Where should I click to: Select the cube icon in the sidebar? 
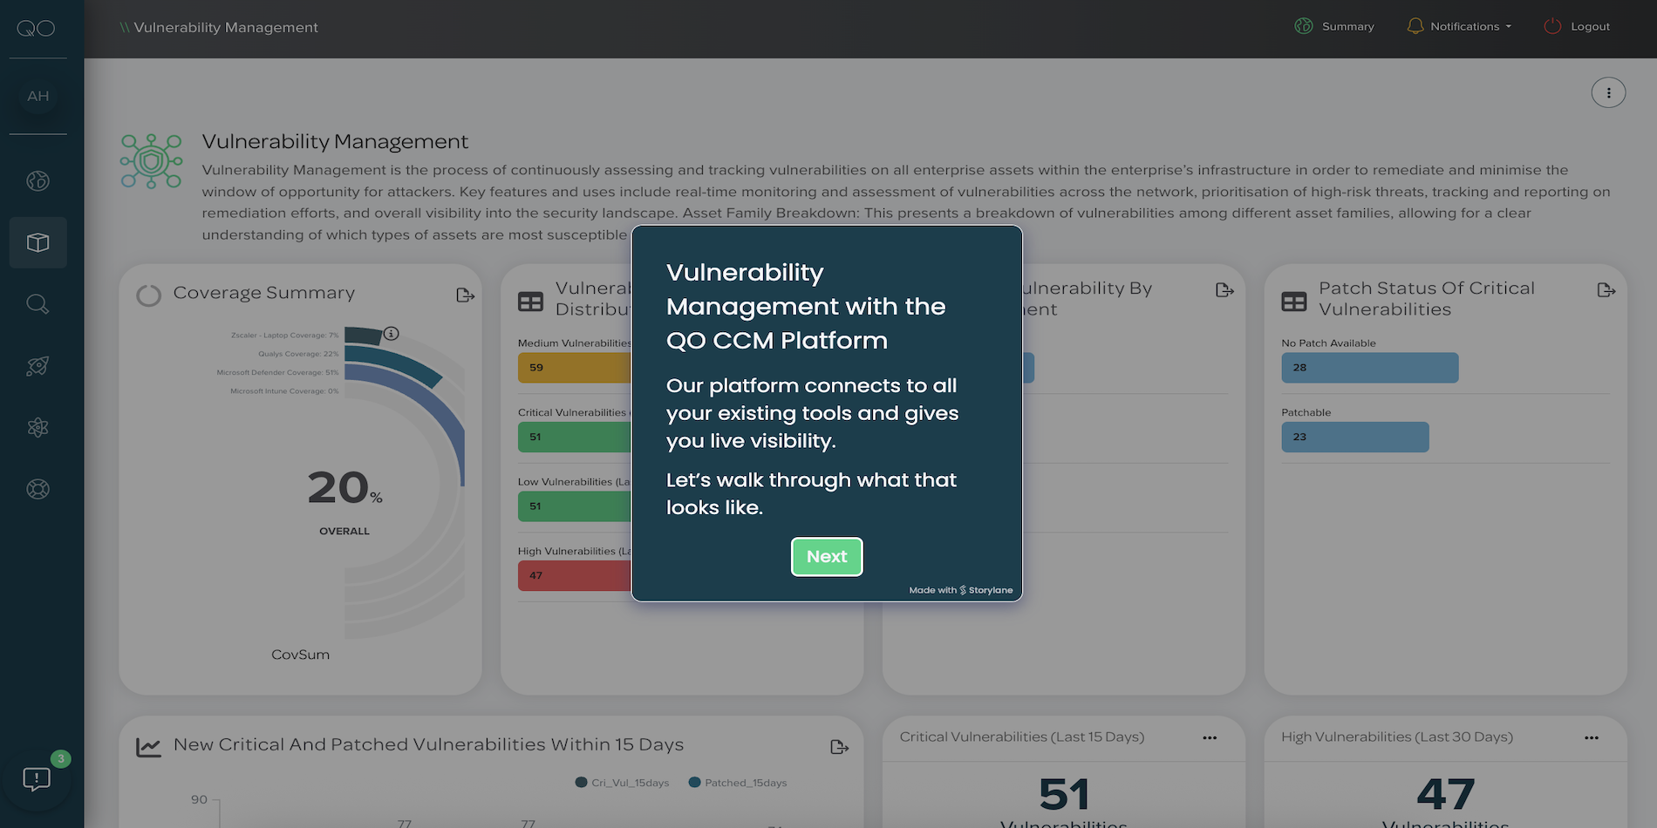[38, 242]
